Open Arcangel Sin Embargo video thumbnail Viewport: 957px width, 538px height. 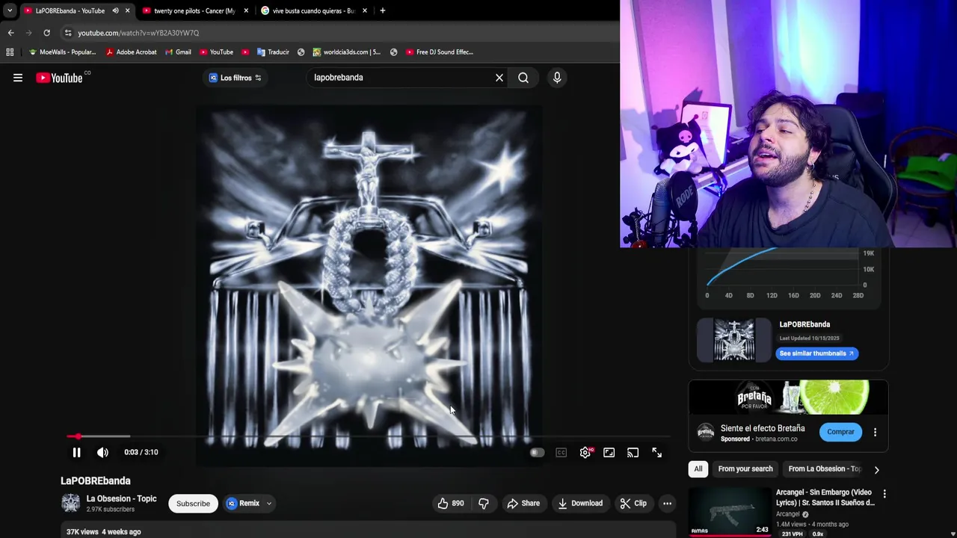[x=730, y=513]
